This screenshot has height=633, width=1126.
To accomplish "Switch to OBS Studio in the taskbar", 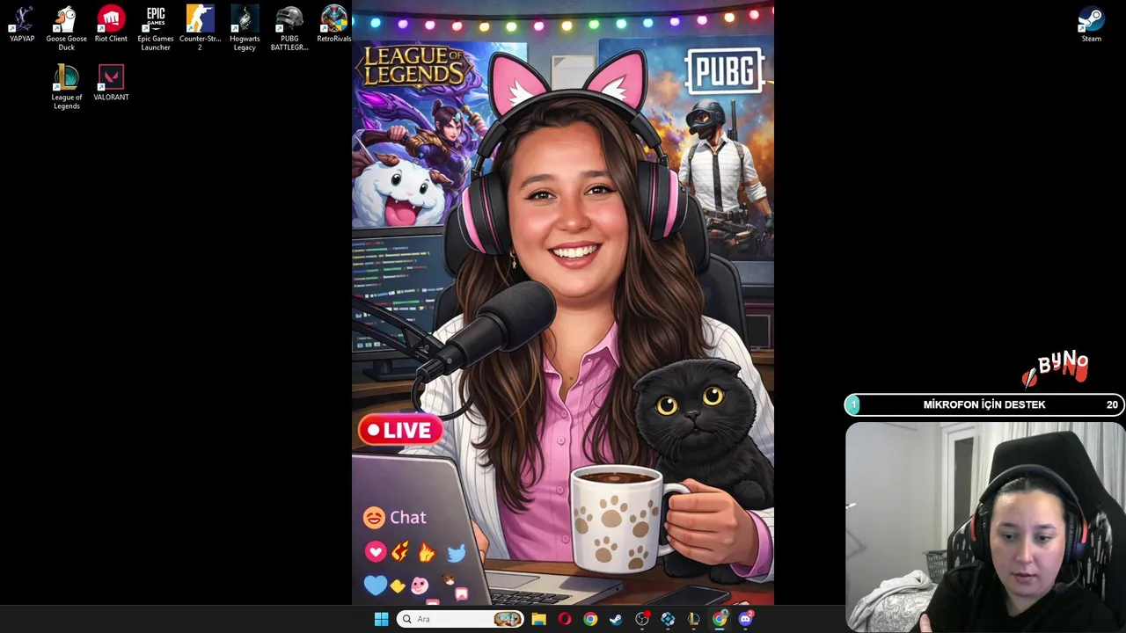I will (x=642, y=619).
